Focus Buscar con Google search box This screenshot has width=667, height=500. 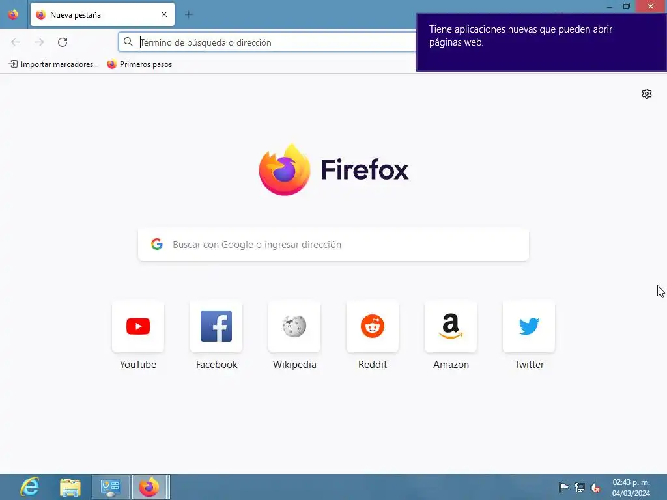(x=333, y=245)
